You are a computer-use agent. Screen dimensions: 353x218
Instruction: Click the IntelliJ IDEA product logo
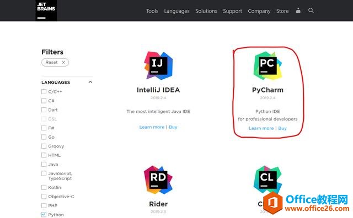pyautogui.click(x=158, y=66)
